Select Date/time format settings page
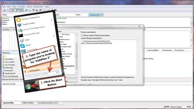This screenshot has height=109, width=194. [x=66, y=54]
